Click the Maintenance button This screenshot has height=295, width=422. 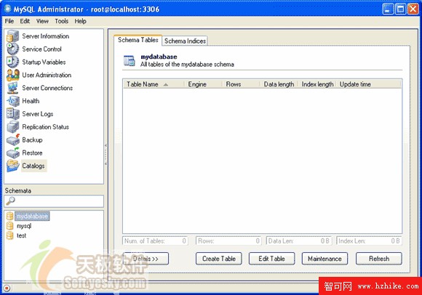coord(325,259)
